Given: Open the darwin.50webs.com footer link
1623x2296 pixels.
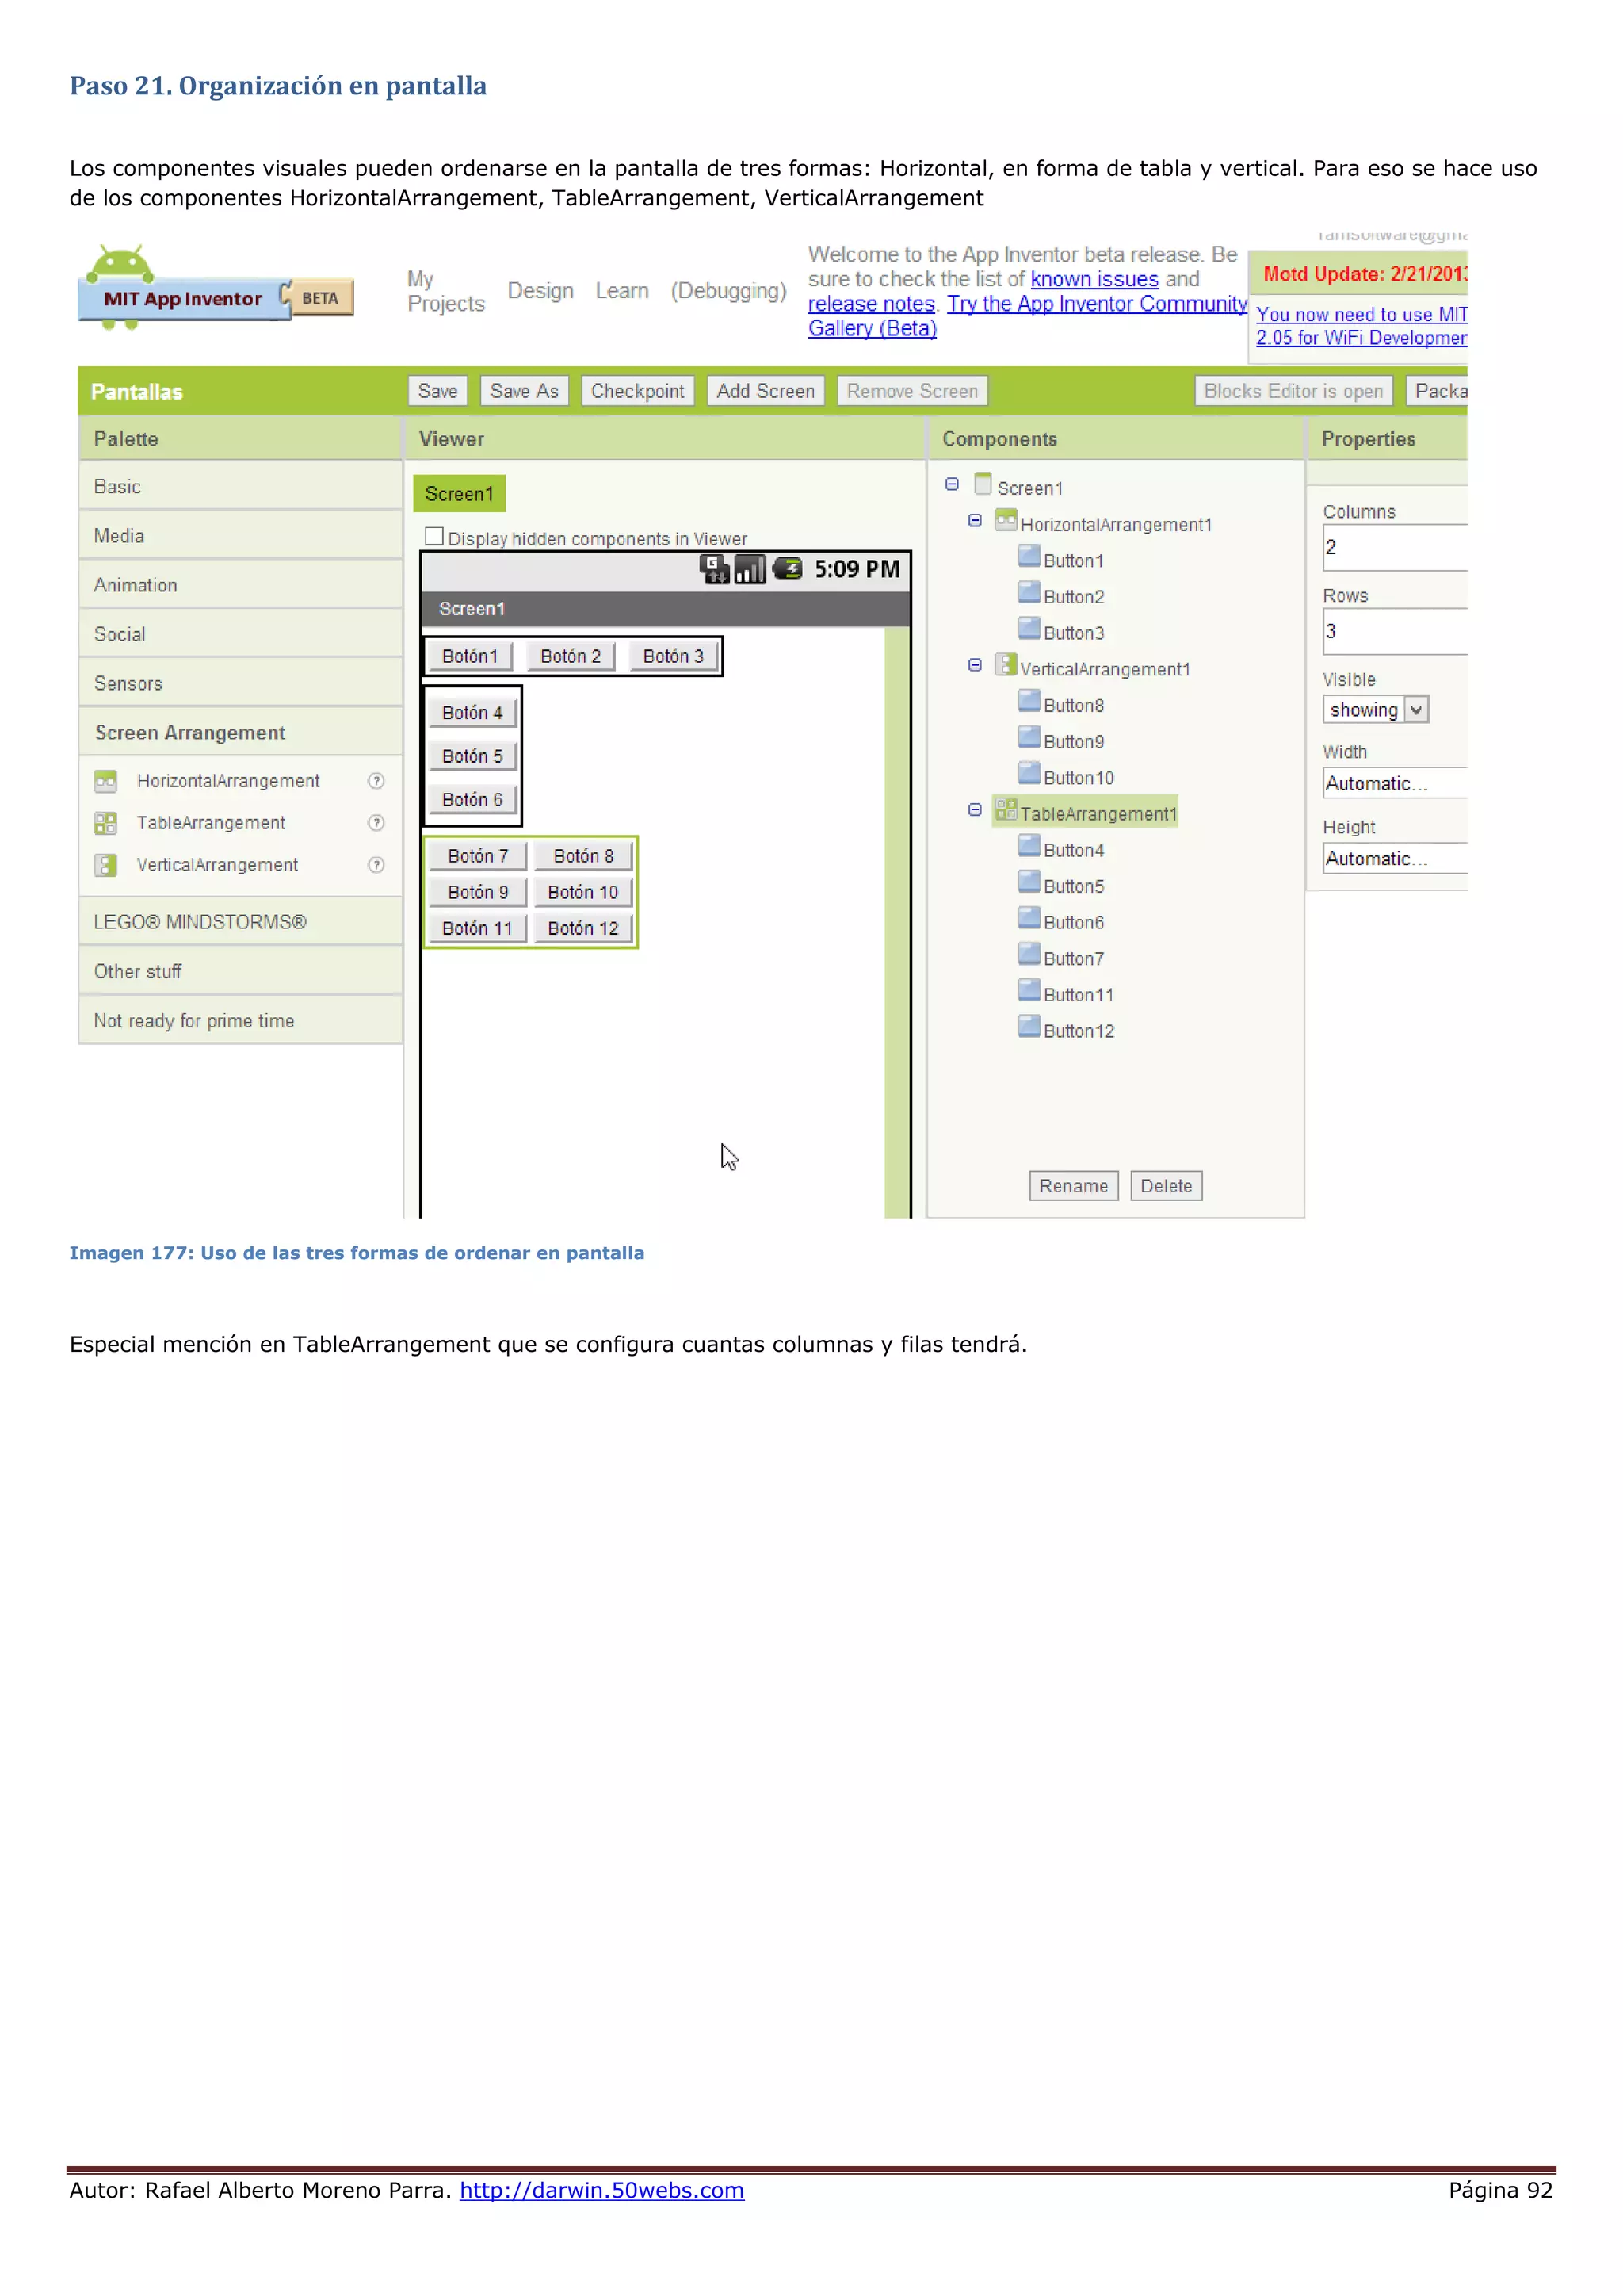Looking at the screenshot, I should pyautogui.click(x=601, y=2190).
